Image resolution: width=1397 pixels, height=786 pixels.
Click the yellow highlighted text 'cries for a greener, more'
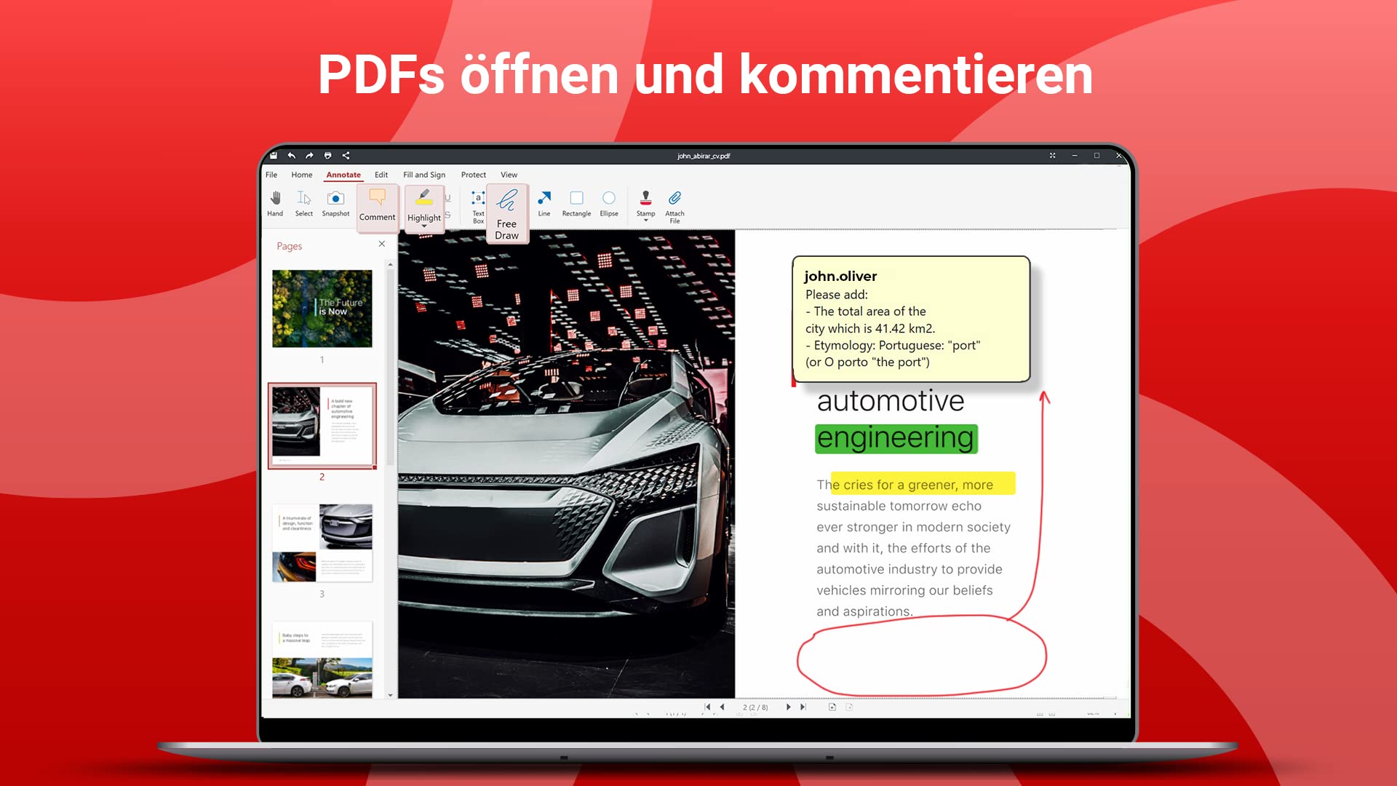[x=923, y=484]
